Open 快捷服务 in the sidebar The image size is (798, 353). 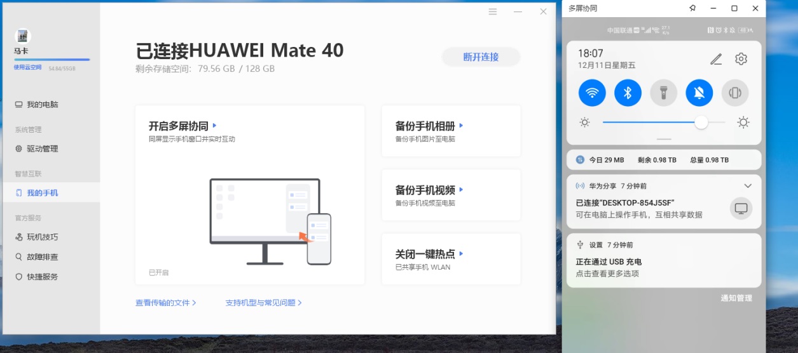click(x=43, y=277)
